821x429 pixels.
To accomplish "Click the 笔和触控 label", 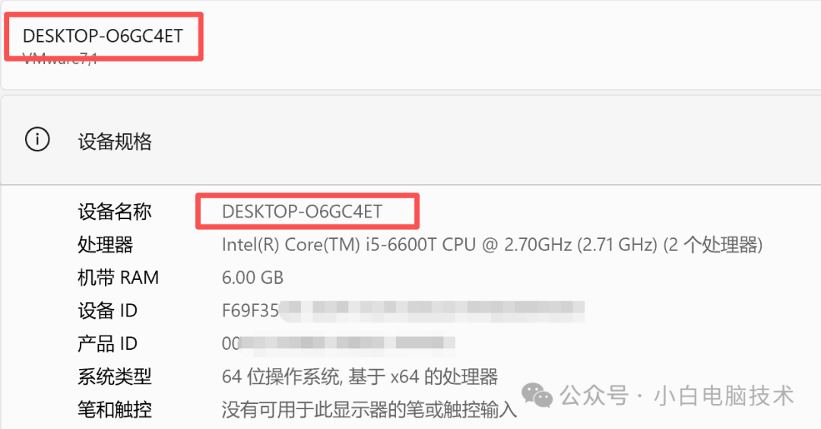I will tap(115, 410).
